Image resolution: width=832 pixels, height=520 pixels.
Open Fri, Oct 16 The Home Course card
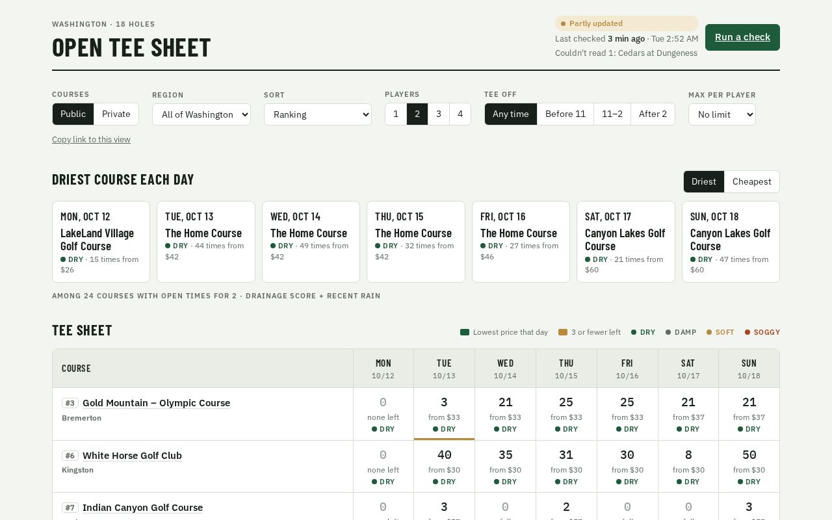(x=521, y=242)
